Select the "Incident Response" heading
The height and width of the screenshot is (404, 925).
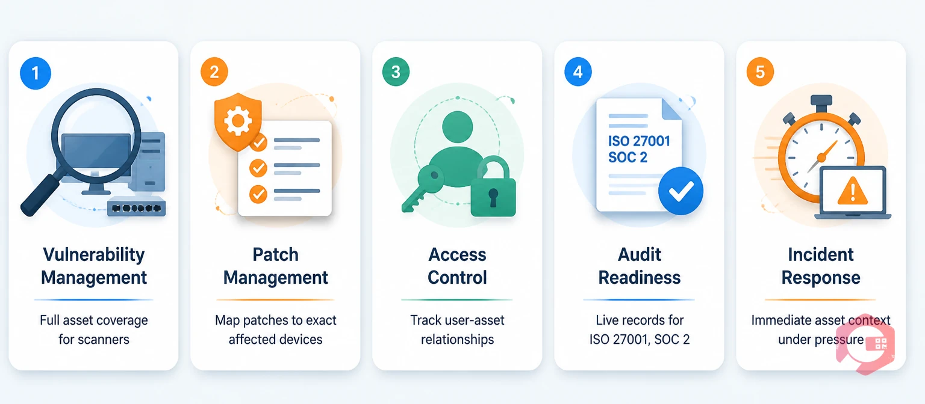pos(821,266)
